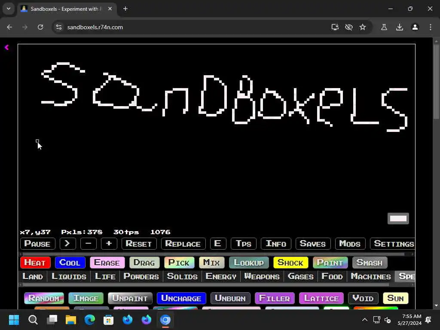View site information icon in address bar

point(58,27)
